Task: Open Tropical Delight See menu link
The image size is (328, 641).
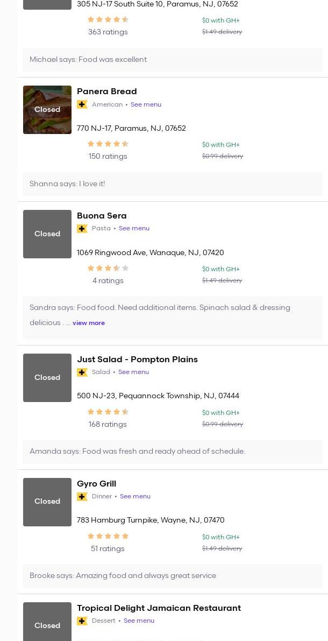Action: 139,621
